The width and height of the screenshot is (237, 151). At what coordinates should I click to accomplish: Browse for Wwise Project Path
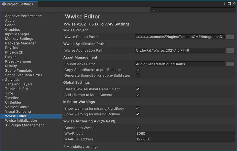(x=230, y=37)
